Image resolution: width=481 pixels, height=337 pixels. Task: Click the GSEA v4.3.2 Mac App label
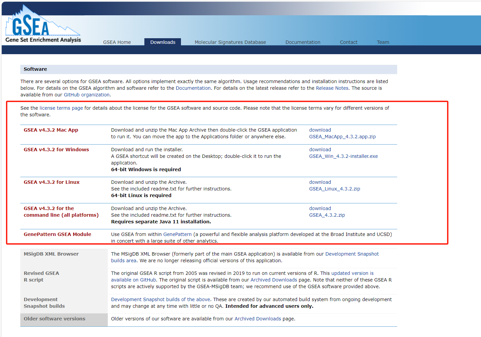click(51, 130)
